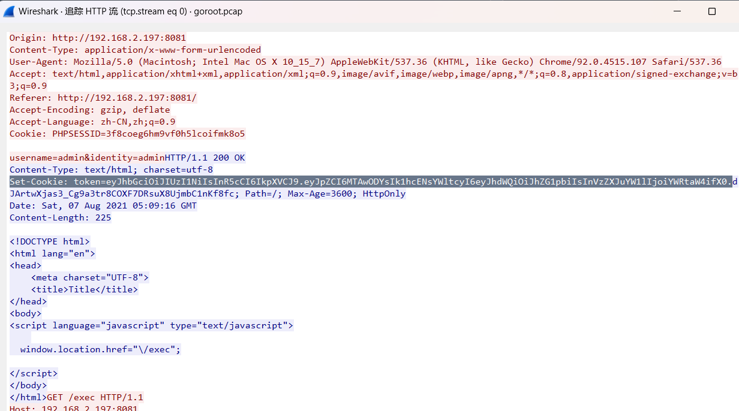Click the Accept-Encoding gzip, deflate line

(x=89, y=110)
